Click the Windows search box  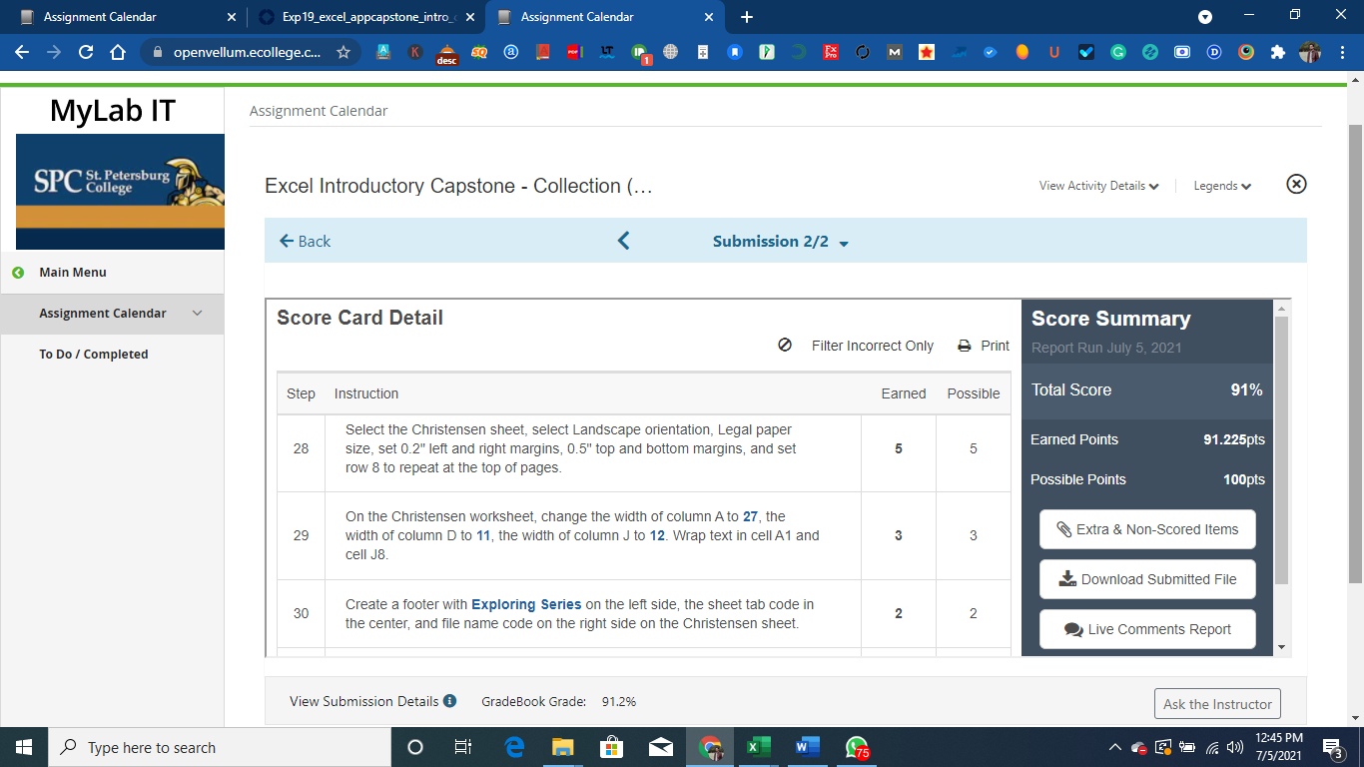pyautogui.click(x=219, y=747)
